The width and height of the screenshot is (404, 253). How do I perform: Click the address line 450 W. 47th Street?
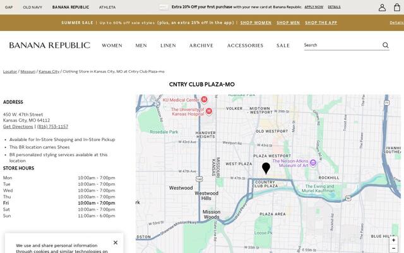click(x=23, y=114)
